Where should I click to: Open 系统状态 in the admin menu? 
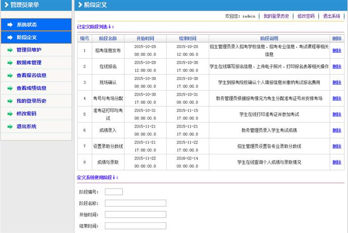(36, 25)
